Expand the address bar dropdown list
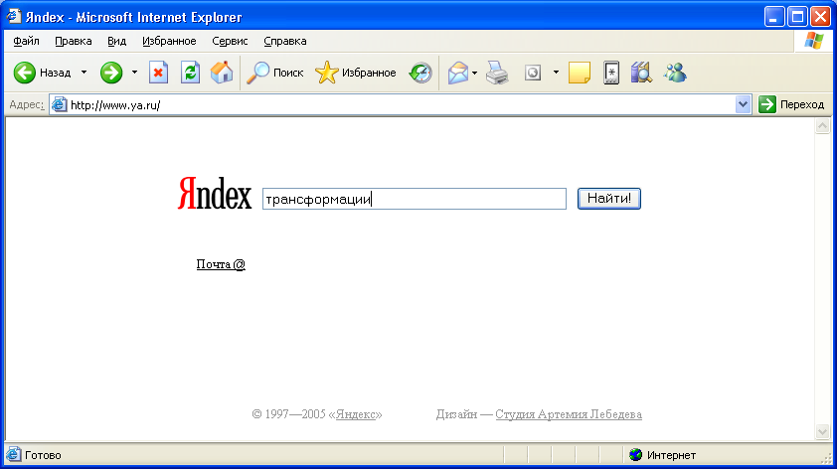837x469 pixels. [x=743, y=105]
